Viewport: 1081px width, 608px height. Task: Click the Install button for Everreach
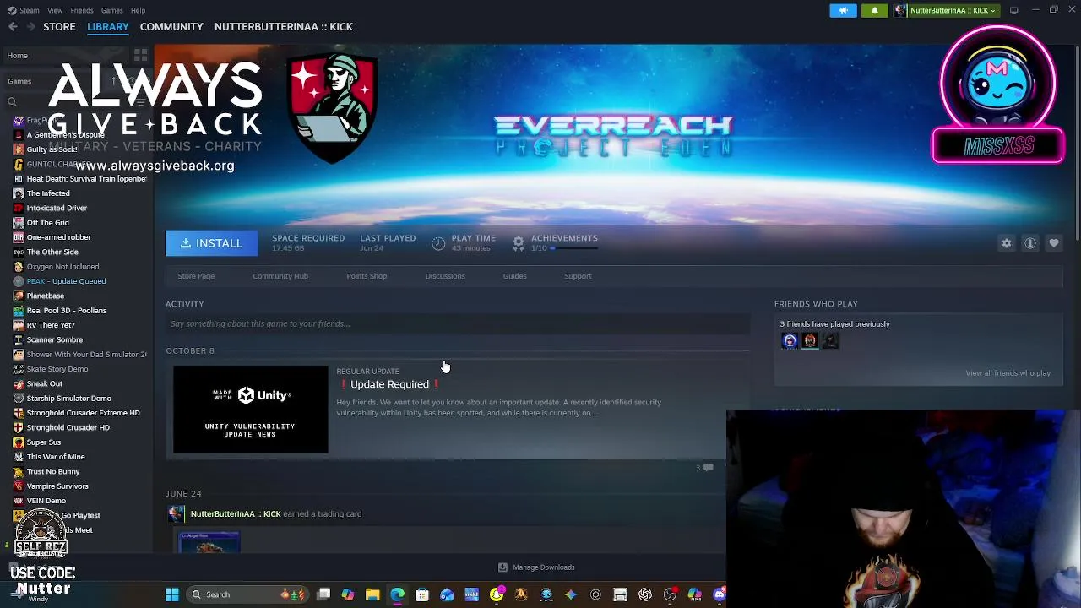pyautogui.click(x=211, y=243)
